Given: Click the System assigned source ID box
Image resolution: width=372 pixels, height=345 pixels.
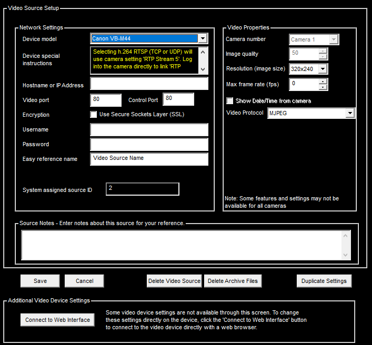Looking at the screenshot, I should click(143, 189).
